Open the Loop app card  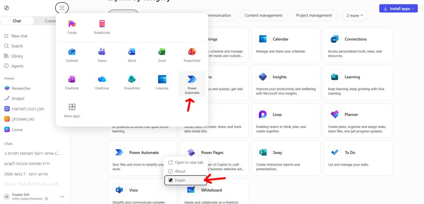point(286,120)
